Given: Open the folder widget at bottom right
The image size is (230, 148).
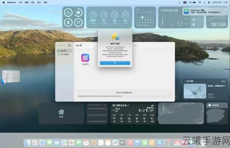Looking at the screenshot, I should 217,113.
